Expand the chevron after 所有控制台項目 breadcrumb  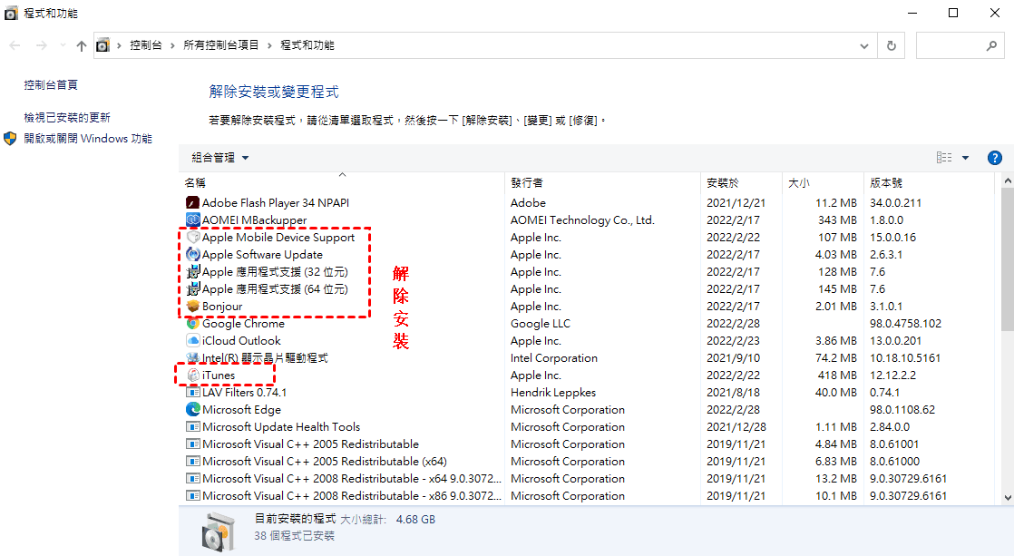point(269,46)
